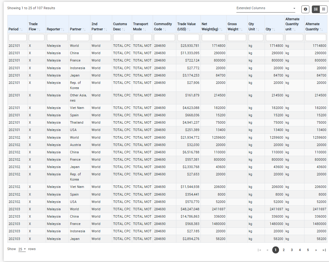Screen dimensions: 329x262
Task: Switch to list view layout
Action: pyautogui.click(x=316, y=9)
